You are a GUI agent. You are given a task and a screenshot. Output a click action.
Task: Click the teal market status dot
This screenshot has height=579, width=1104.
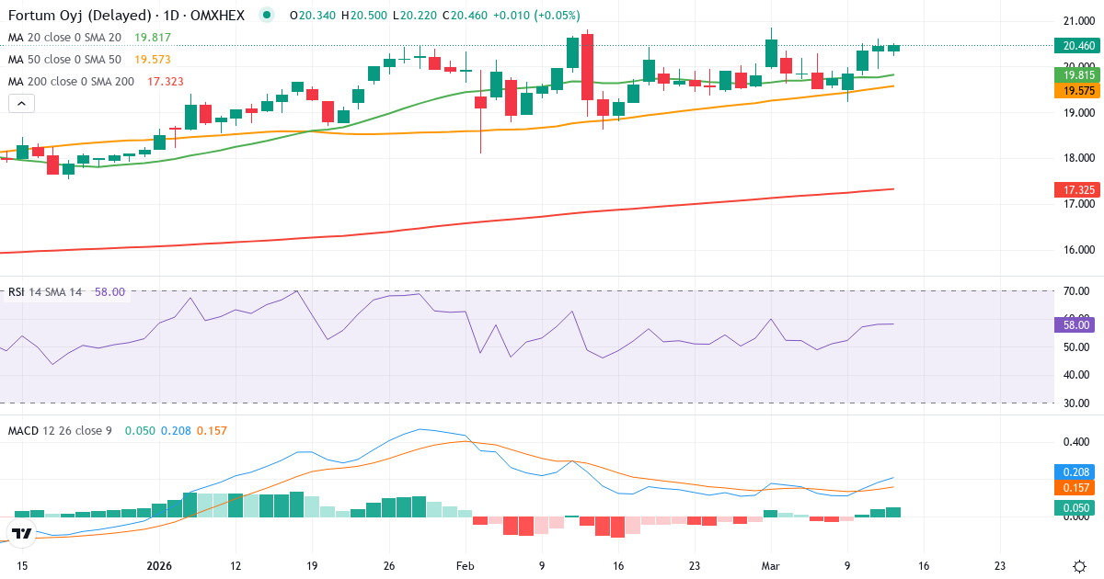[x=266, y=16]
